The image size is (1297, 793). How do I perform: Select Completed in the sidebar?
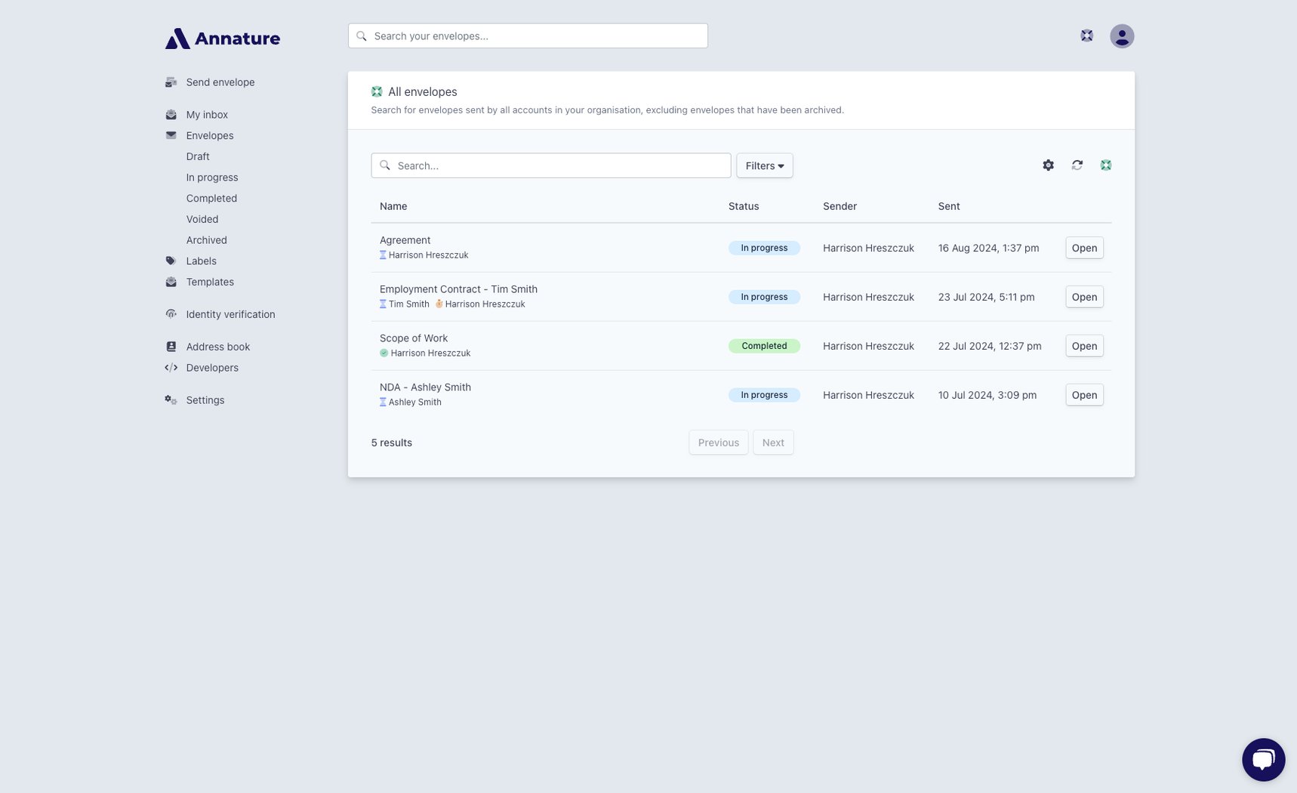[211, 199]
